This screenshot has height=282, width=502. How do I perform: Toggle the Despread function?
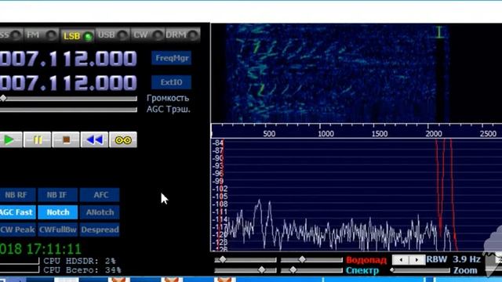coord(100,230)
